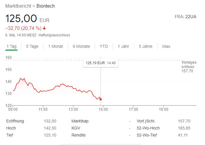
Task: Click the 13:00 time axis marker
Action: [73, 109]
